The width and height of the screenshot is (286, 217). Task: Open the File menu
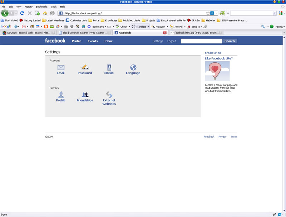click(4, 7)
